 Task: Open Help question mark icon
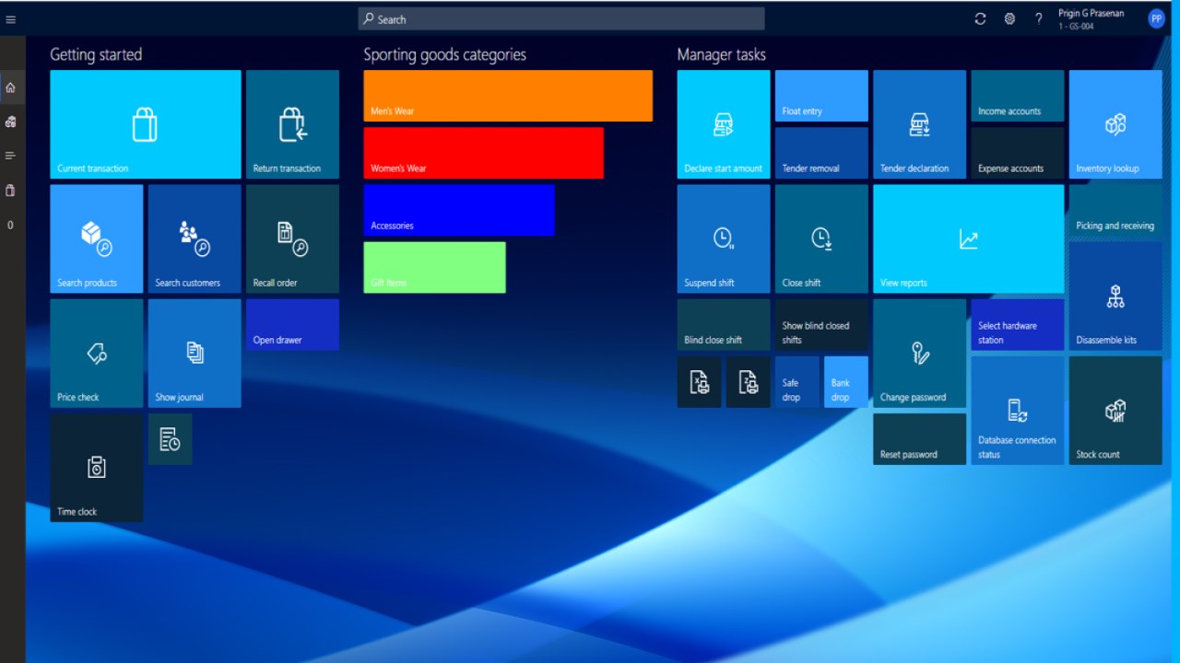coord(1039,18)
